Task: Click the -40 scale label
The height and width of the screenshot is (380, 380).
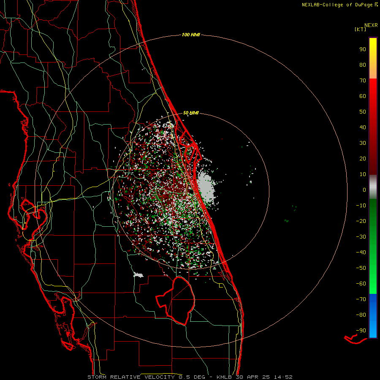Action: pos(361,252)
